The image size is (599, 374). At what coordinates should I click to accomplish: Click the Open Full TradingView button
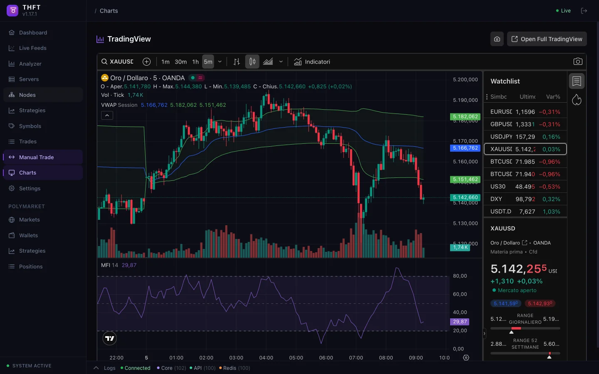tap(547, 39)
